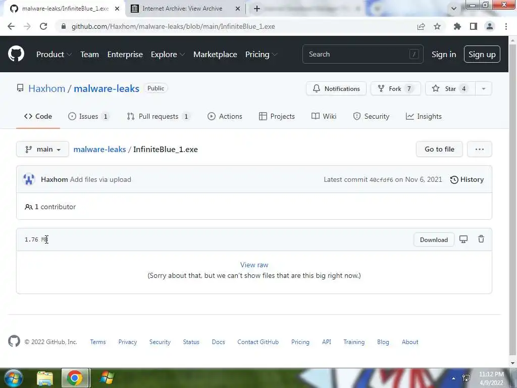
Task: Open File Explorer from the taskbar
Action: [45, 378]
